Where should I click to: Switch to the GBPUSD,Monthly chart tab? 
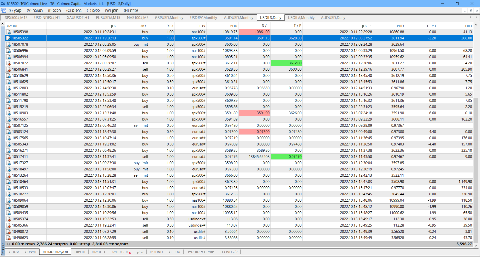(169, 18)
